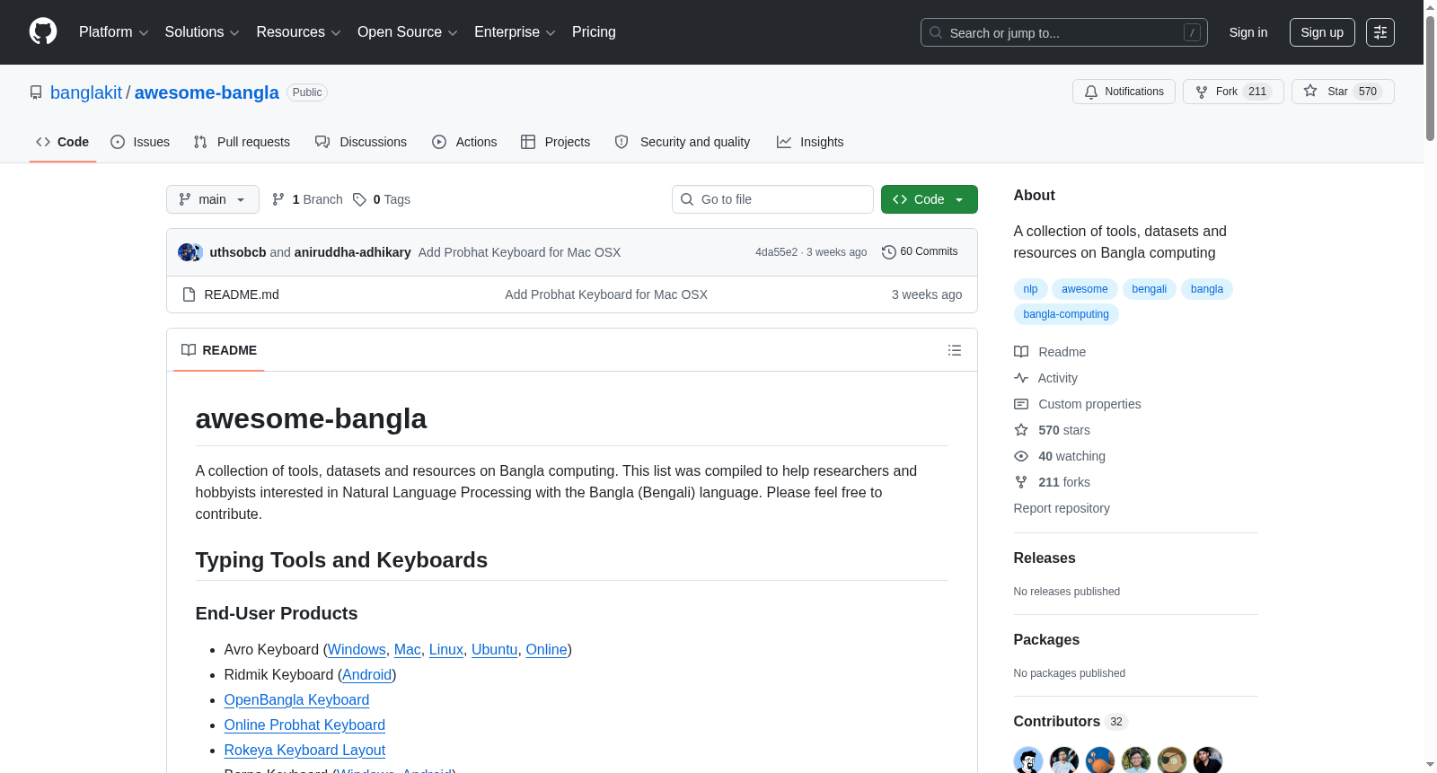
Task: Select the nlp topic tag
Action: point(1030,289)
